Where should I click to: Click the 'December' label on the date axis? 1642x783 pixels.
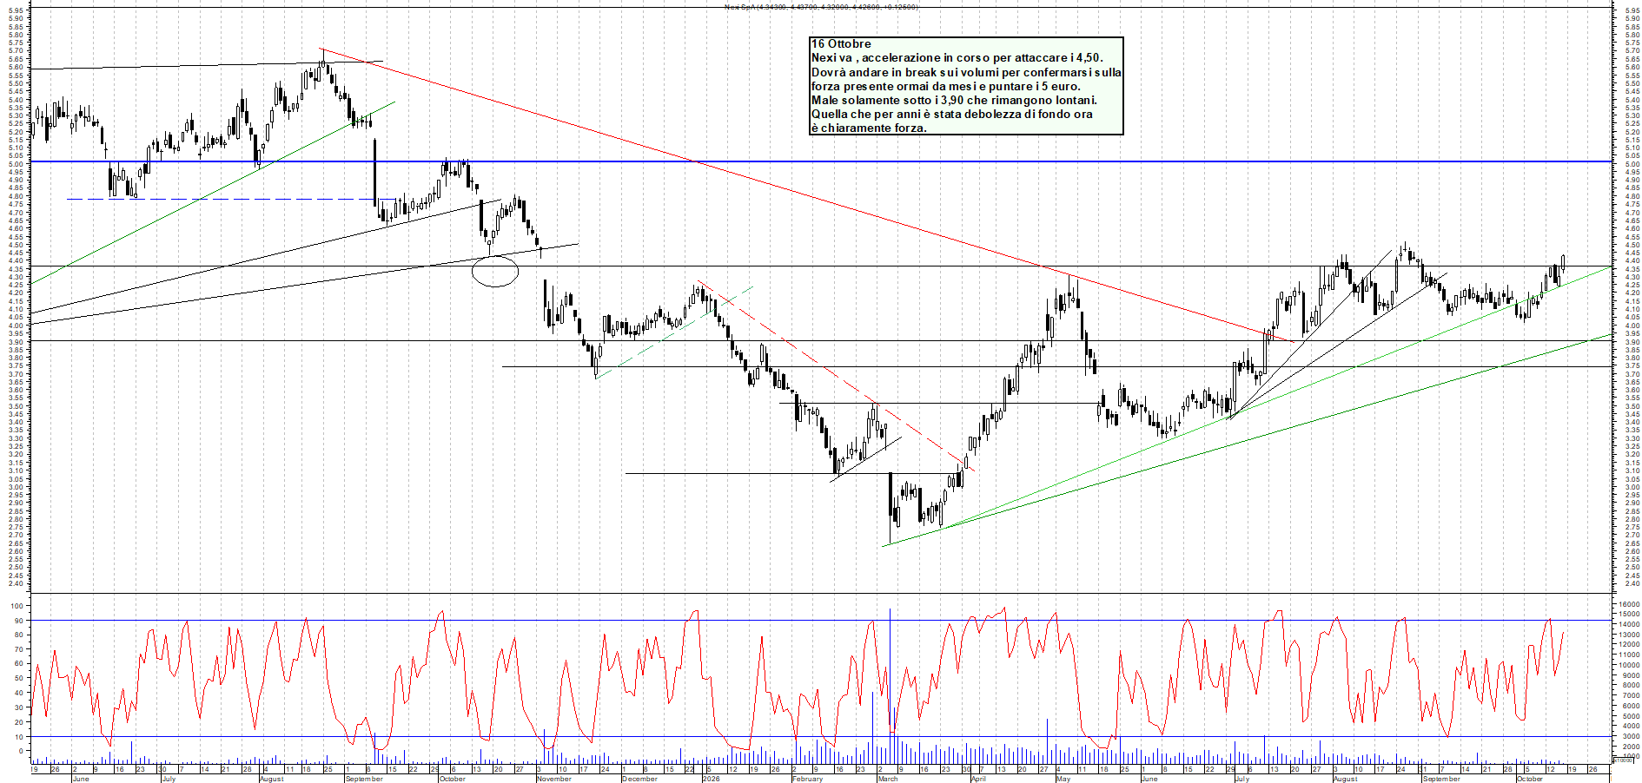point(640,779)
